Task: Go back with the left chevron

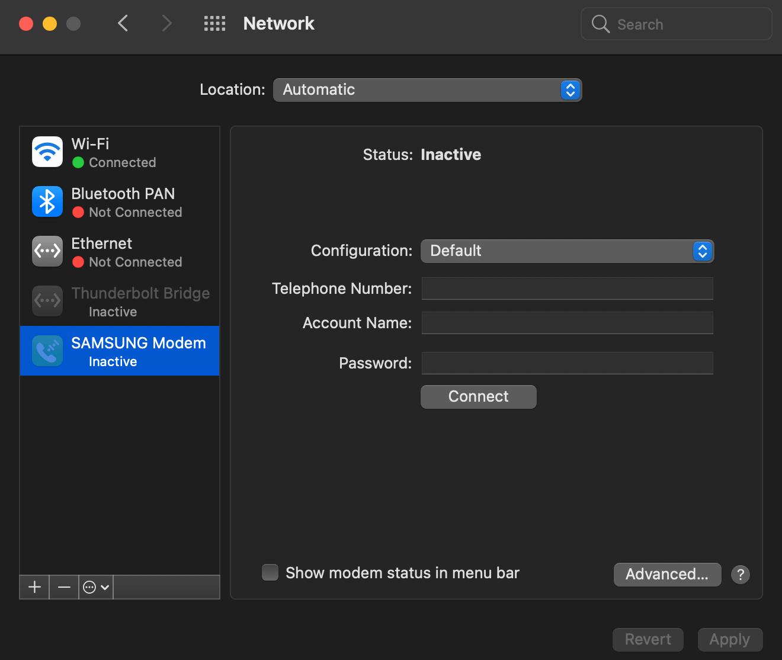Action: (x=123, y=23)
